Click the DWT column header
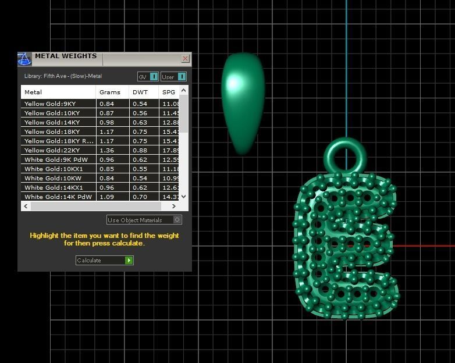455x363 pixels. (x=144, y=92)
